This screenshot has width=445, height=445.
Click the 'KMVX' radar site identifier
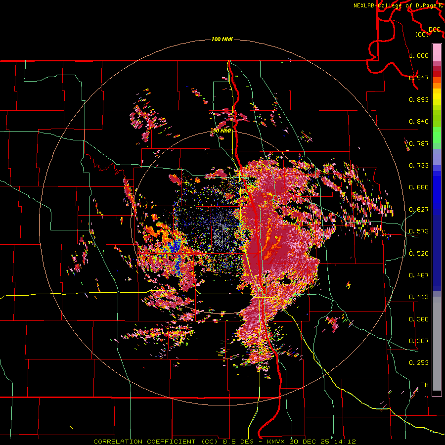277,442
